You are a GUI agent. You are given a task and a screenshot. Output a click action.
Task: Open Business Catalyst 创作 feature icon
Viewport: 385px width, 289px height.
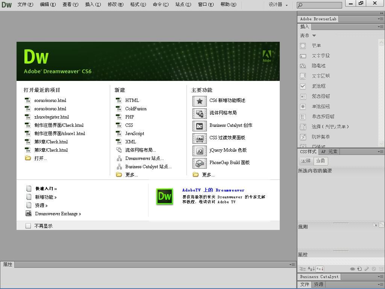(x=200, y=126)
